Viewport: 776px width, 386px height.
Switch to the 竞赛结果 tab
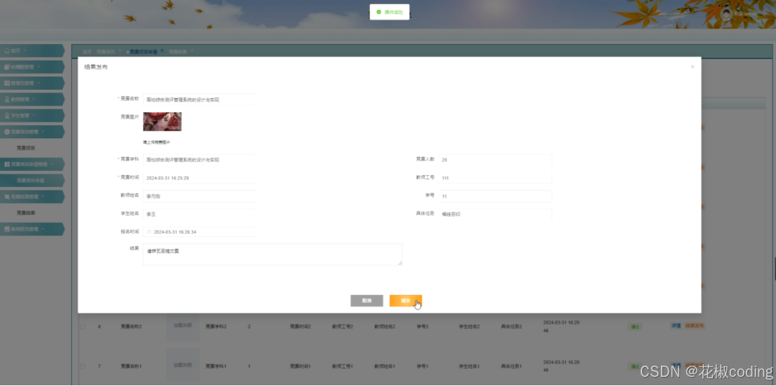point(178,51)
